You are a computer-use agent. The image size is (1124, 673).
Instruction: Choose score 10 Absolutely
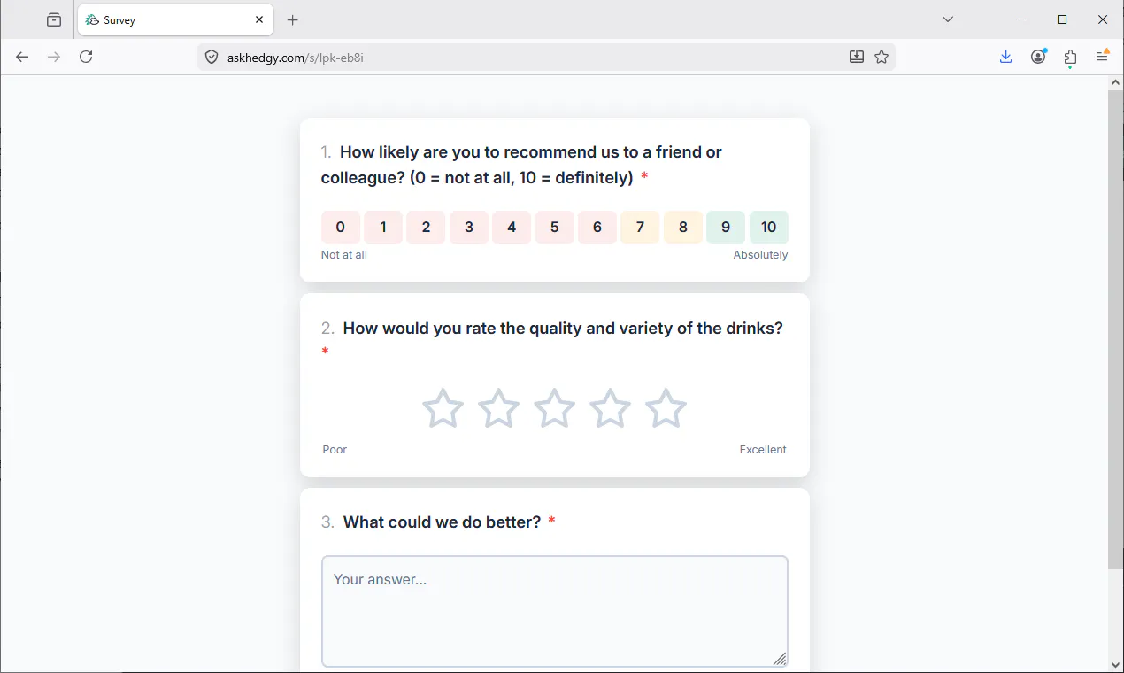pos(768,228)
